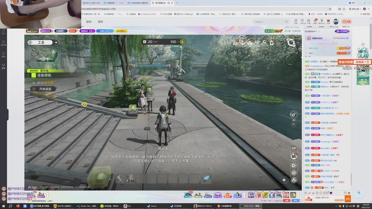Click the first rank row in contribution list
Viewport: 372px width, 209px height.
coord(327,48)
